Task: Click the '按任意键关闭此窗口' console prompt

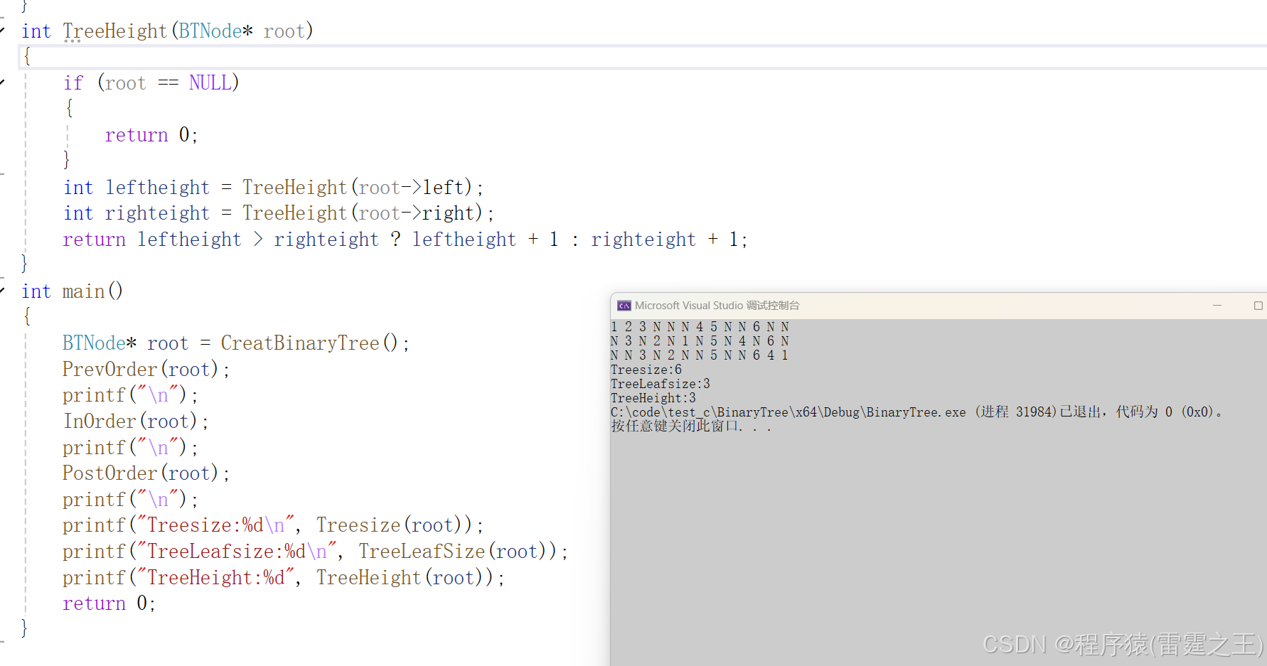Action: pos(691,426)
